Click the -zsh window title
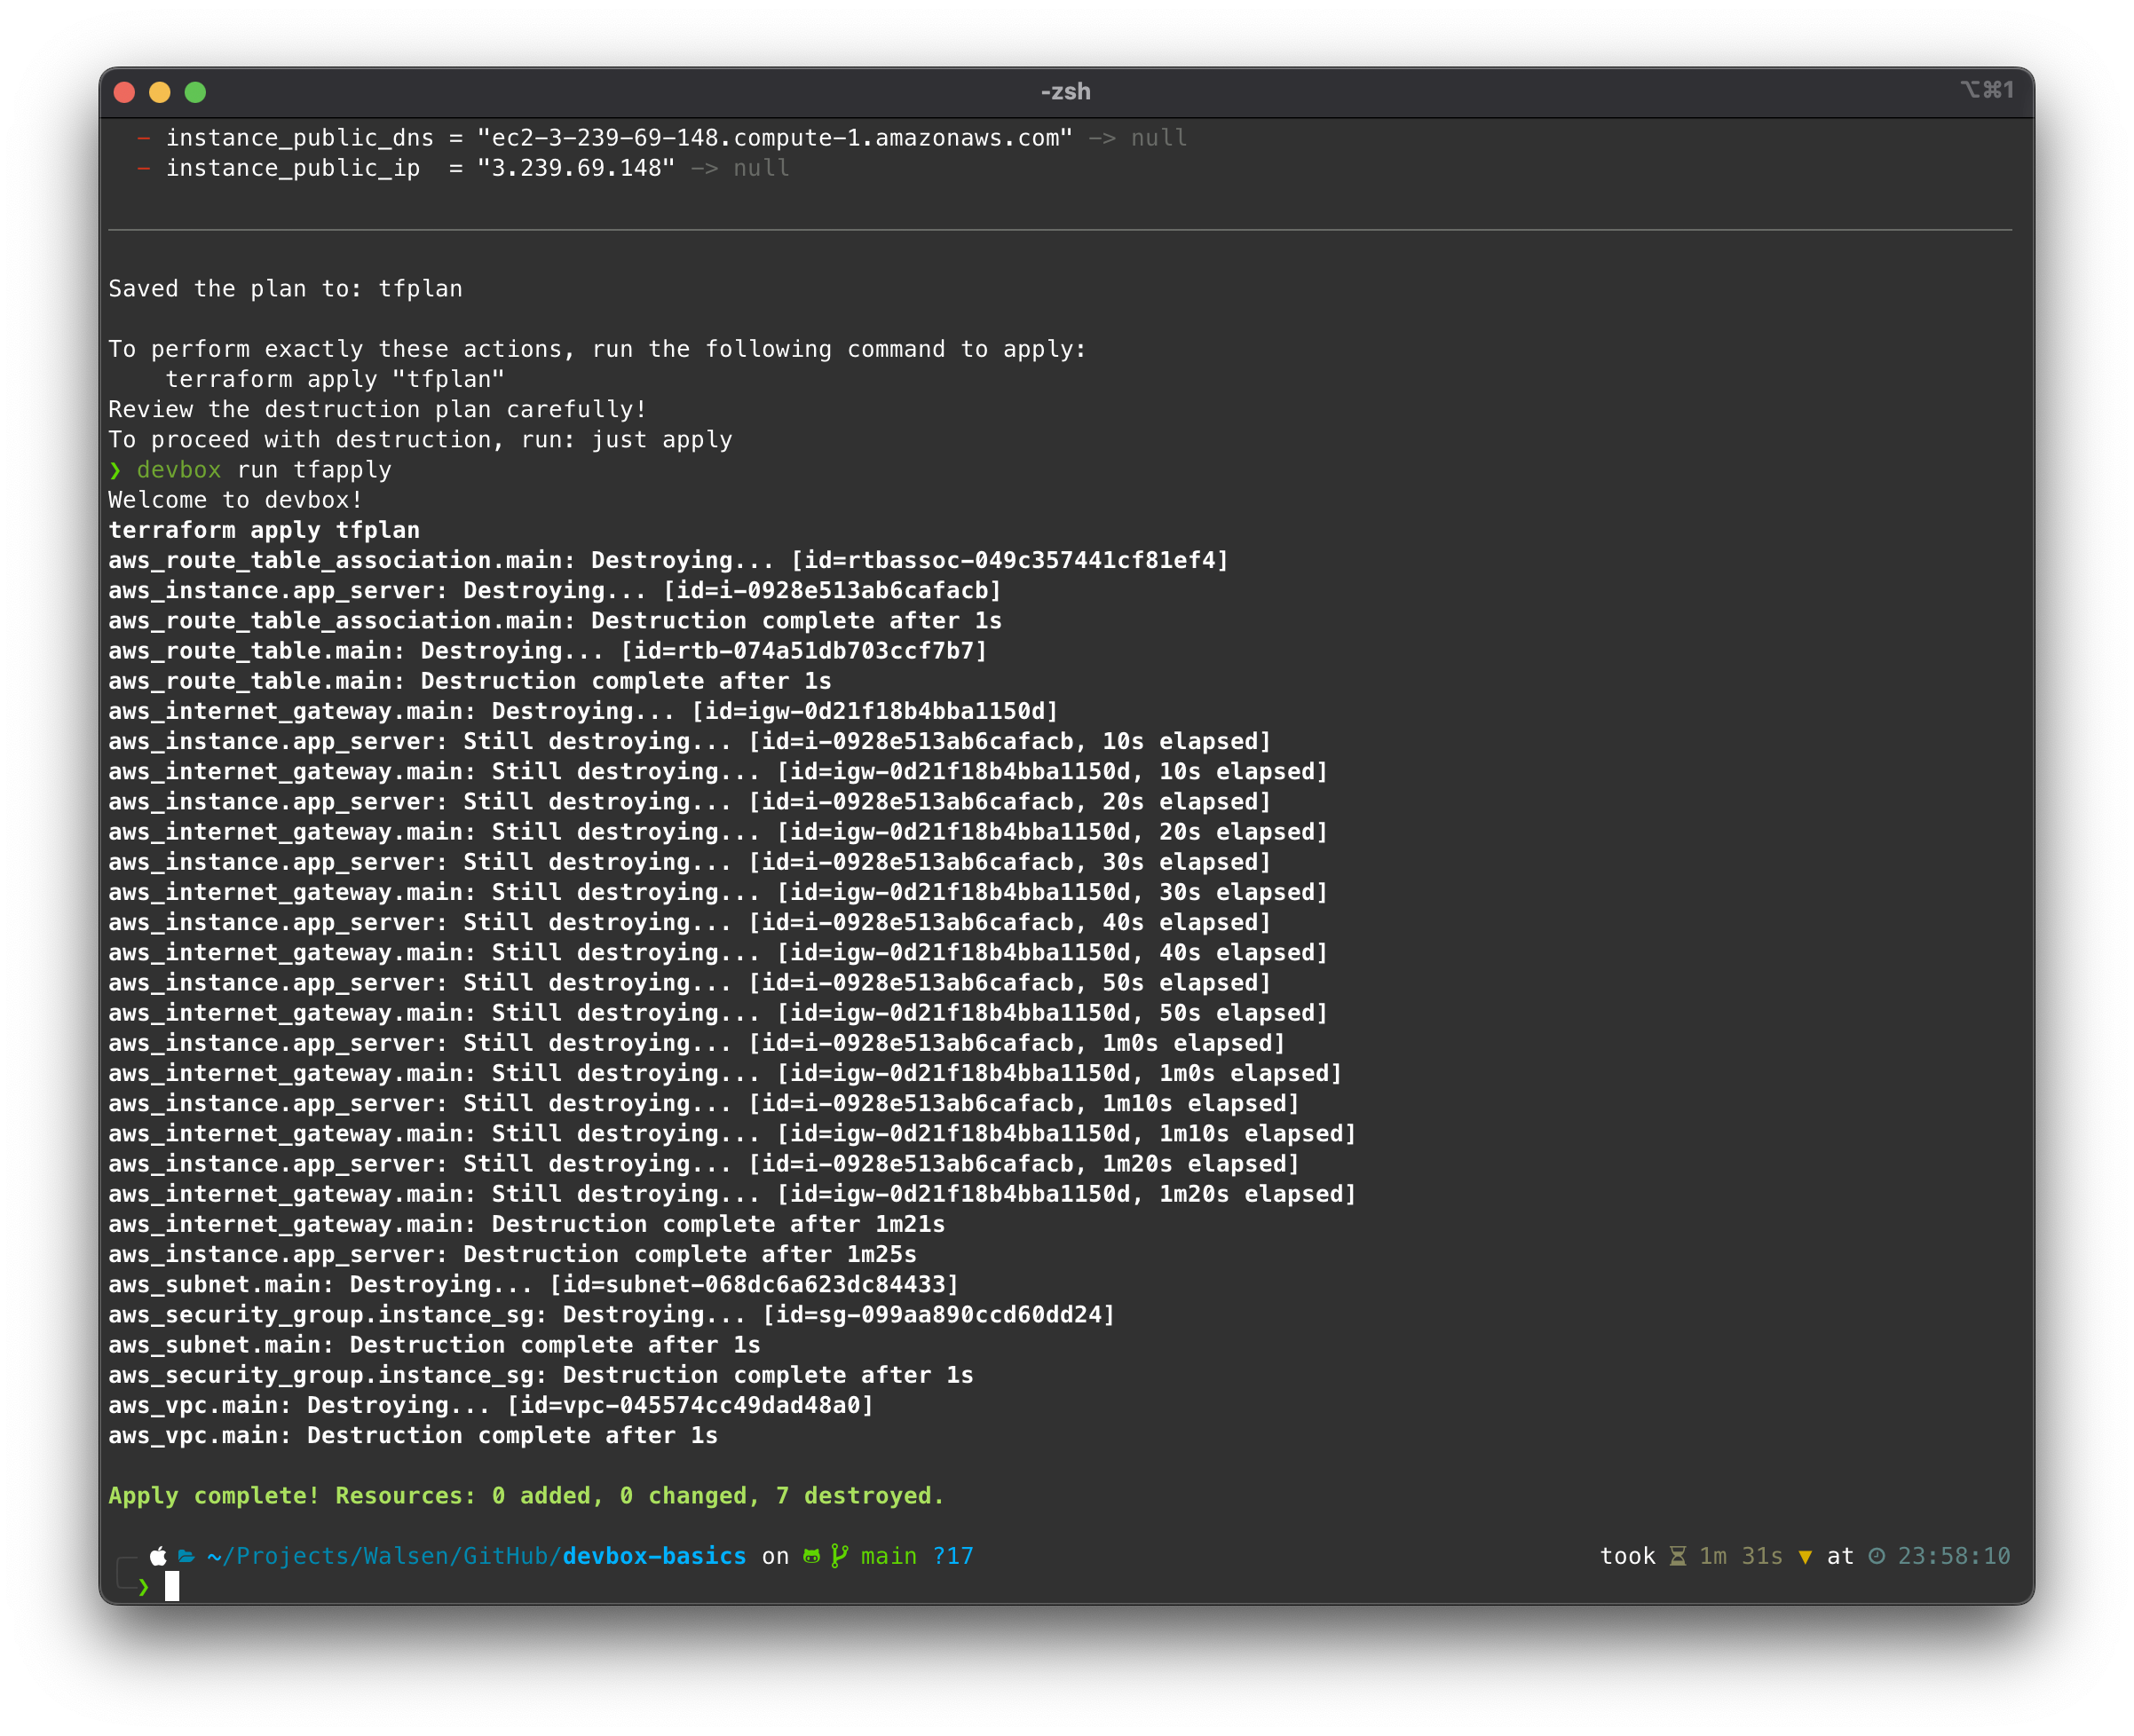 click(1066, 92)
